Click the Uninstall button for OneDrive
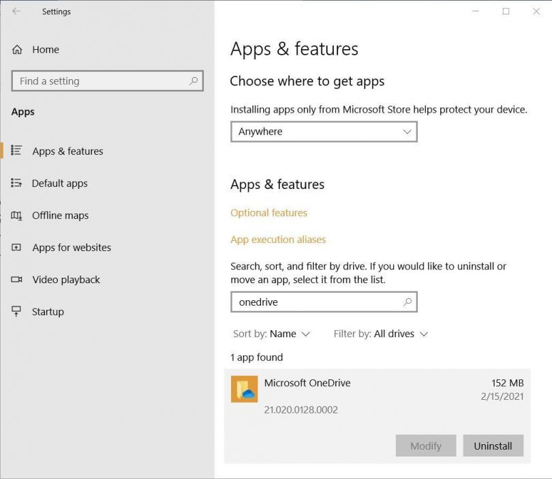 pos(493,446)
